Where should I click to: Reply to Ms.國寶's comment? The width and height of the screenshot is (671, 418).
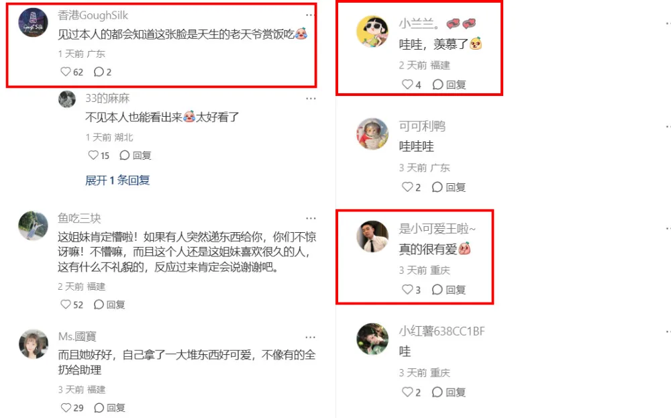[109, 408]
